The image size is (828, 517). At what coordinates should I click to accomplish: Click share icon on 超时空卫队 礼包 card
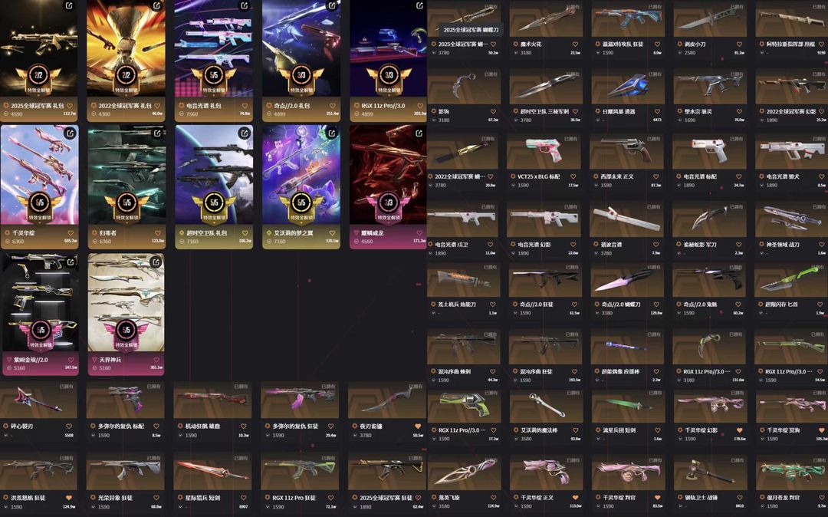[245, 133]
